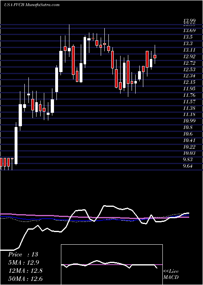This screenshot has width=203, height=285.
Task: Click the 9.64 price axis label
Action: click(188, 166)
